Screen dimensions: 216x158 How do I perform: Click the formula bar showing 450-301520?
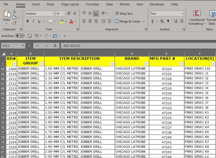pos(138,46)
